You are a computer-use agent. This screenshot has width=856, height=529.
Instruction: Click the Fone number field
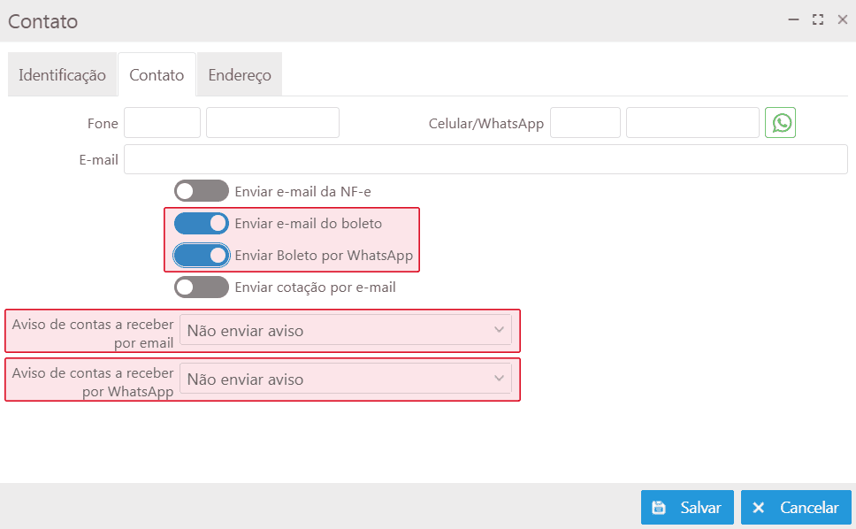272,123
